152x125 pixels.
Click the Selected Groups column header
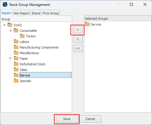(118, 19)
